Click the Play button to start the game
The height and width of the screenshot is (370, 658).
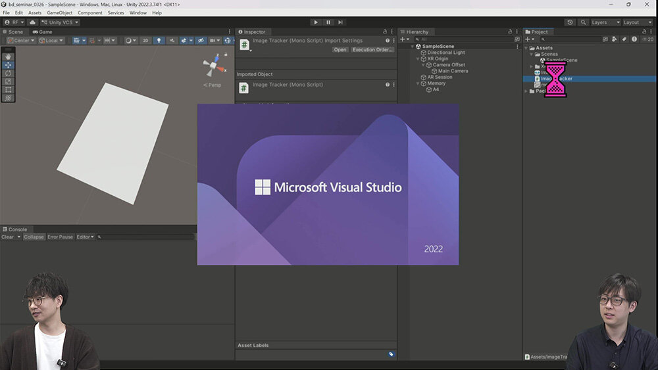(316, 22)
